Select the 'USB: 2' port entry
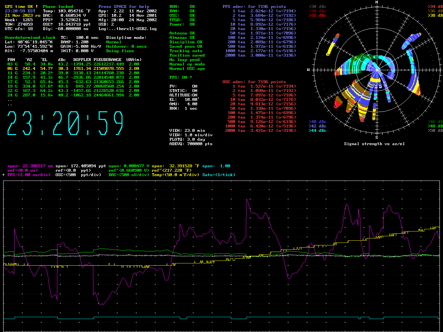443x332 pixels. (x=106, y=24)
